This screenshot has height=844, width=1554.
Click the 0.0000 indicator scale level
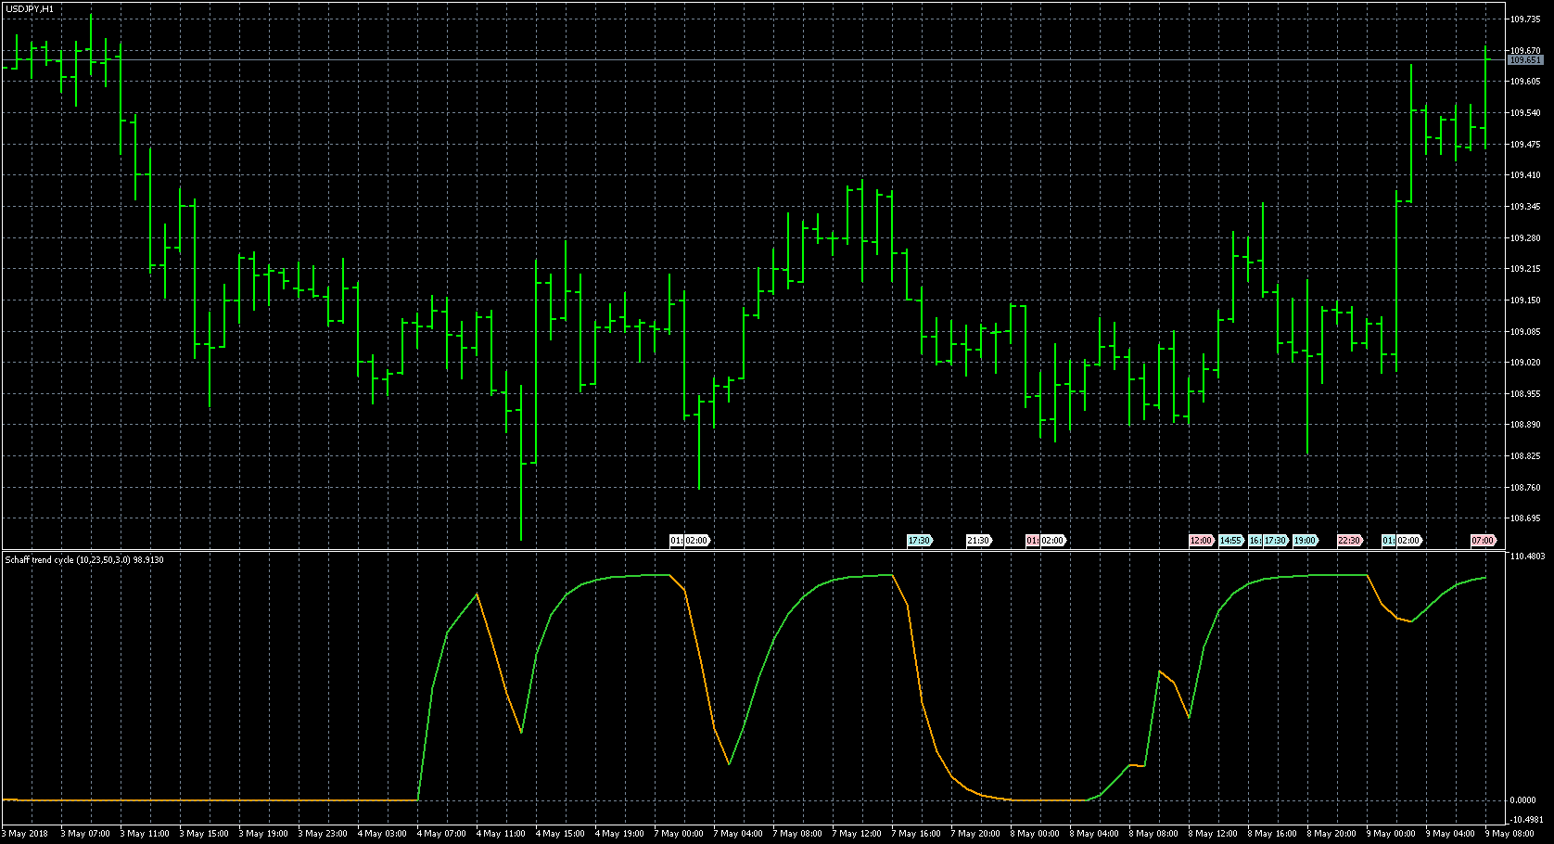(x=1522, y=800)
